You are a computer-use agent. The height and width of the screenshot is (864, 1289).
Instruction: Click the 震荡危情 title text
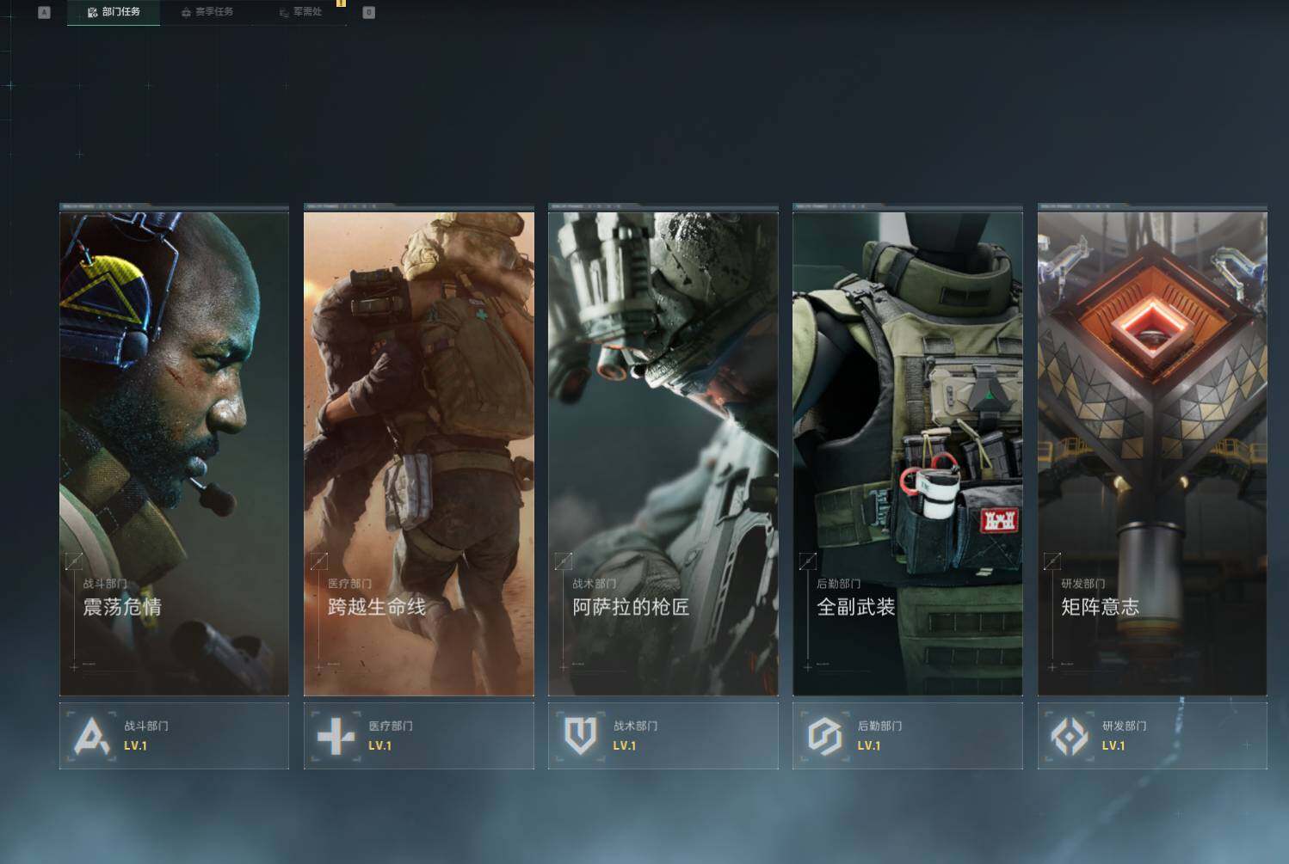point(122,607)
